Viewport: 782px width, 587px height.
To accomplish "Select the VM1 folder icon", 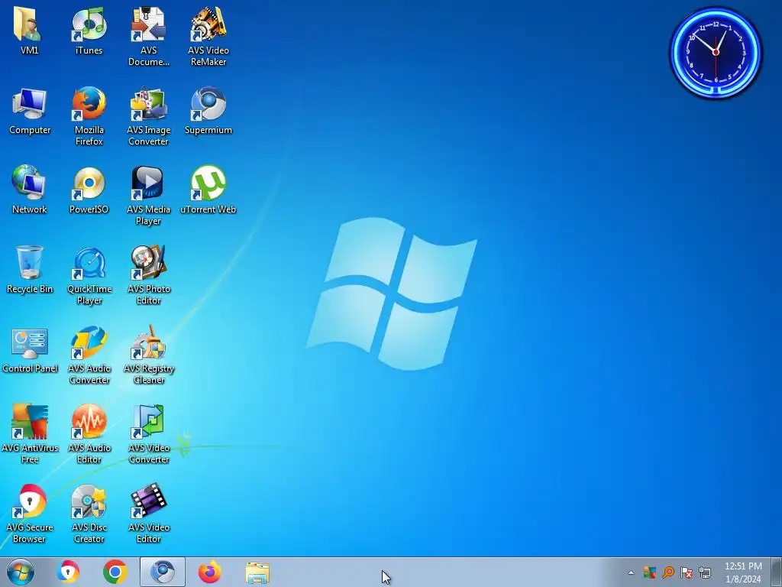I will (30, 31).
